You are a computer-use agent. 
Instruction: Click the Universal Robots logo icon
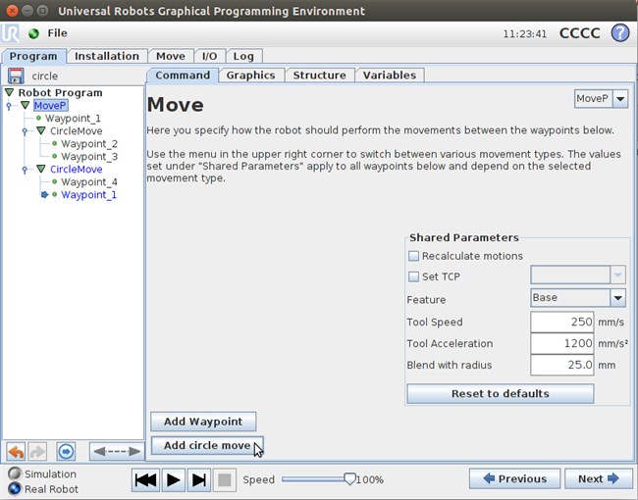tap(10, 33)
